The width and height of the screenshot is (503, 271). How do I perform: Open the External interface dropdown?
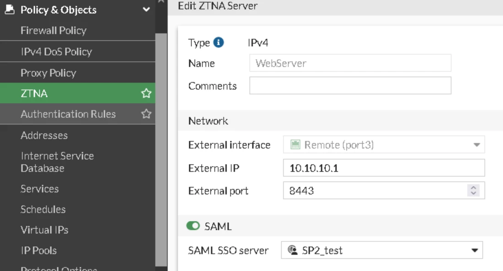click(x=384, y=144)
